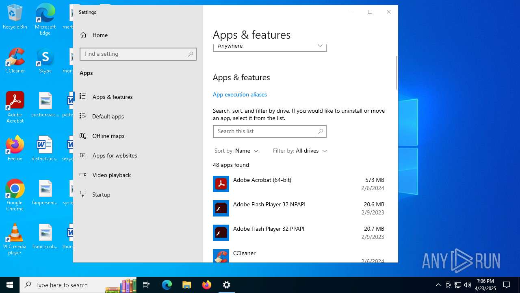This screenshot has width=520, height=293.
Task: Select the auctionwes... image file on desktop
Action: pyautogui.click(x=45, y=105)
